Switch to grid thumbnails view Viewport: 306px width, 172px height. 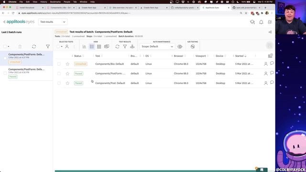(99, 46)
